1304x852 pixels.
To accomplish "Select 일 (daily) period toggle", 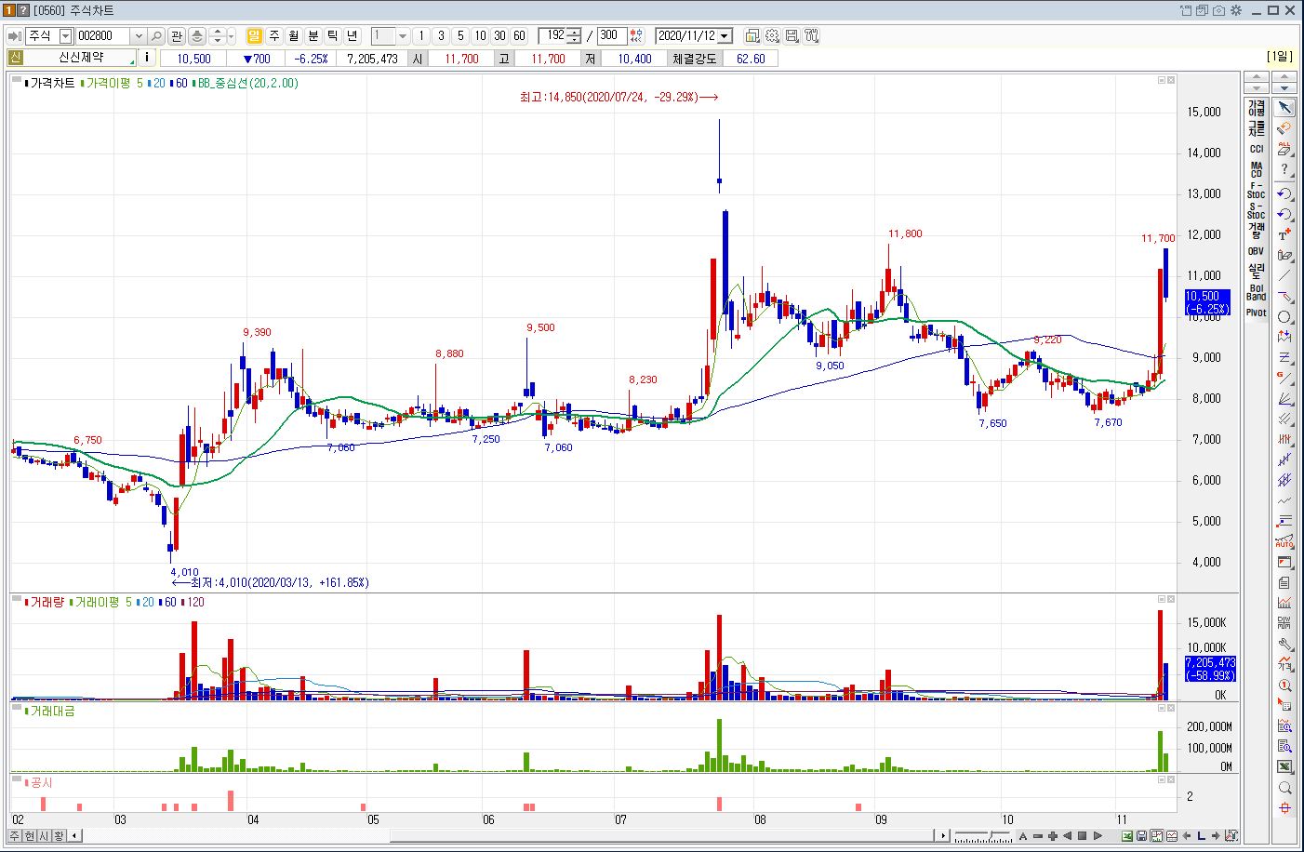I will 254,35.
